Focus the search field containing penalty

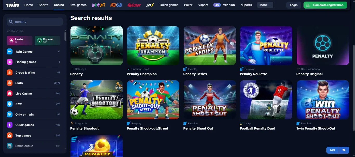[x=35, y=22]
